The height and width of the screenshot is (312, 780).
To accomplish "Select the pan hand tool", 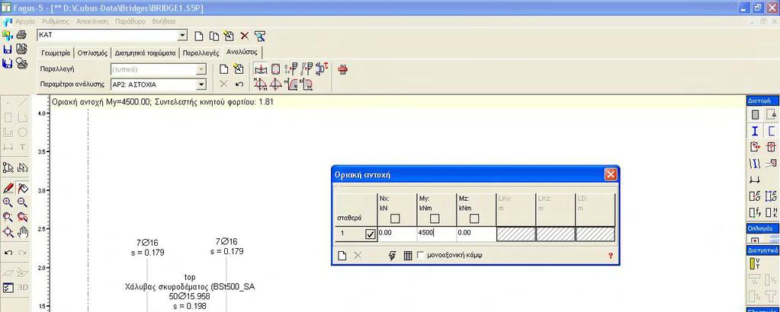I will coord(22,231).
